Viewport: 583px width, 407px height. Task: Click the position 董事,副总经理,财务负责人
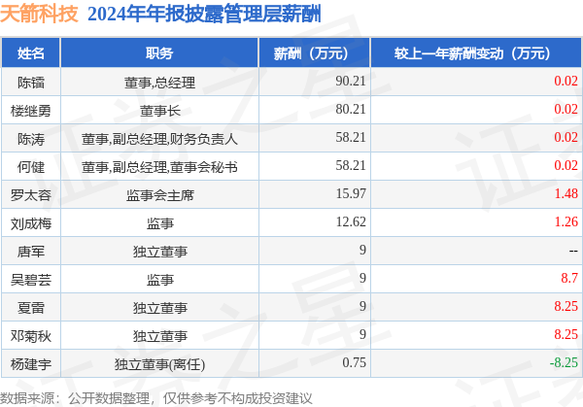tap(159, 139)
